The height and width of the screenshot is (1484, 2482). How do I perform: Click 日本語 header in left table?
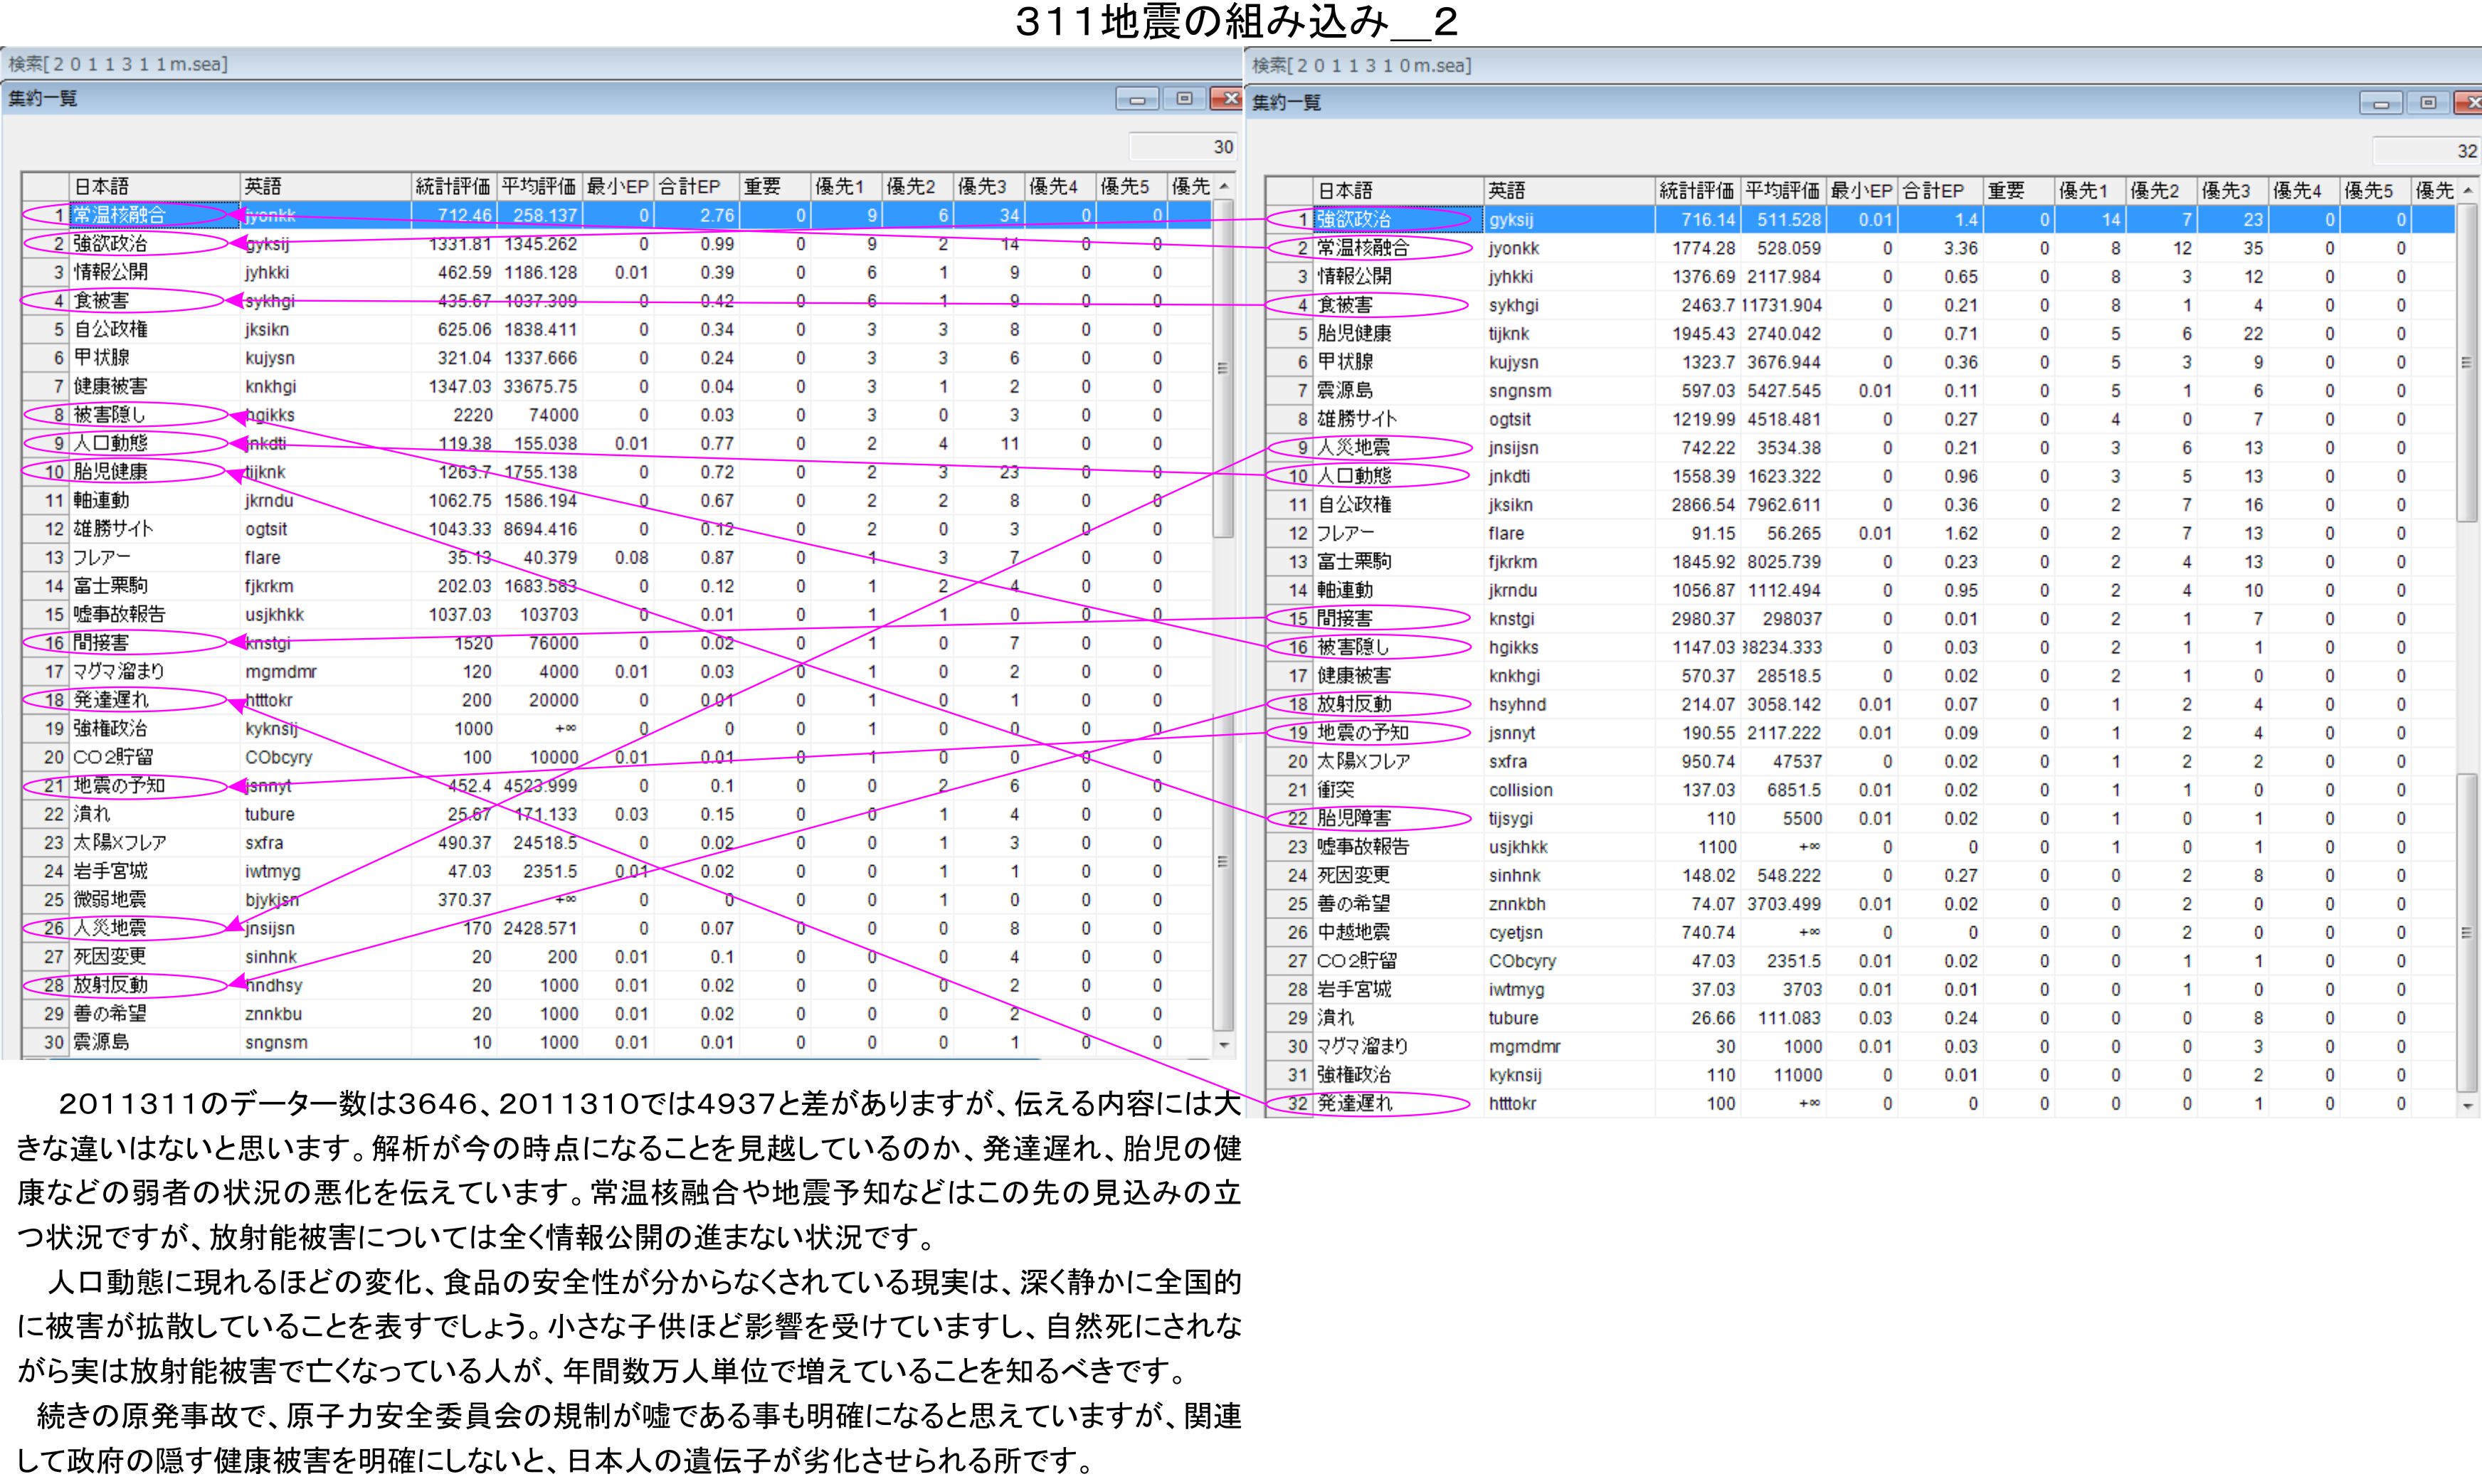154,187
